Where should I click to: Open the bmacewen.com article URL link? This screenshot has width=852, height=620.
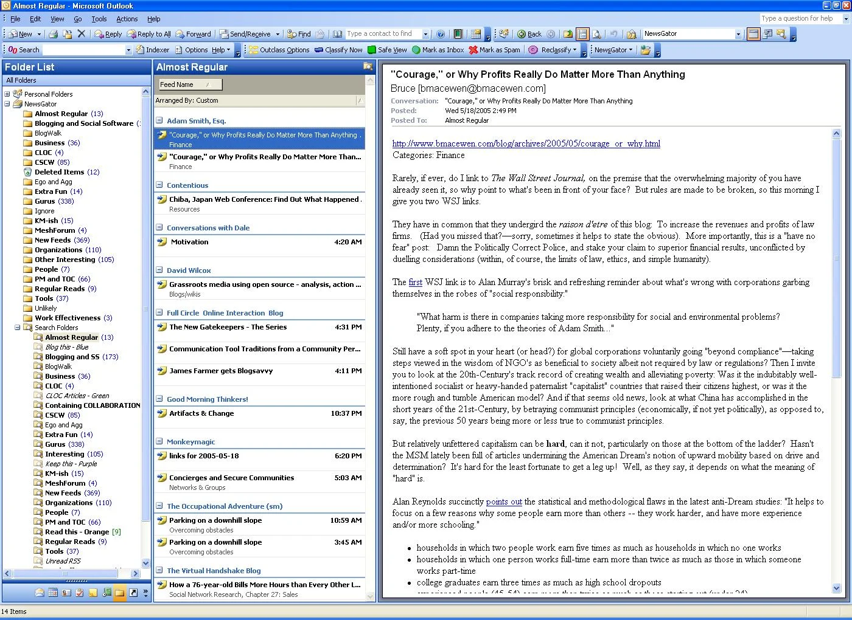(526, 144)
